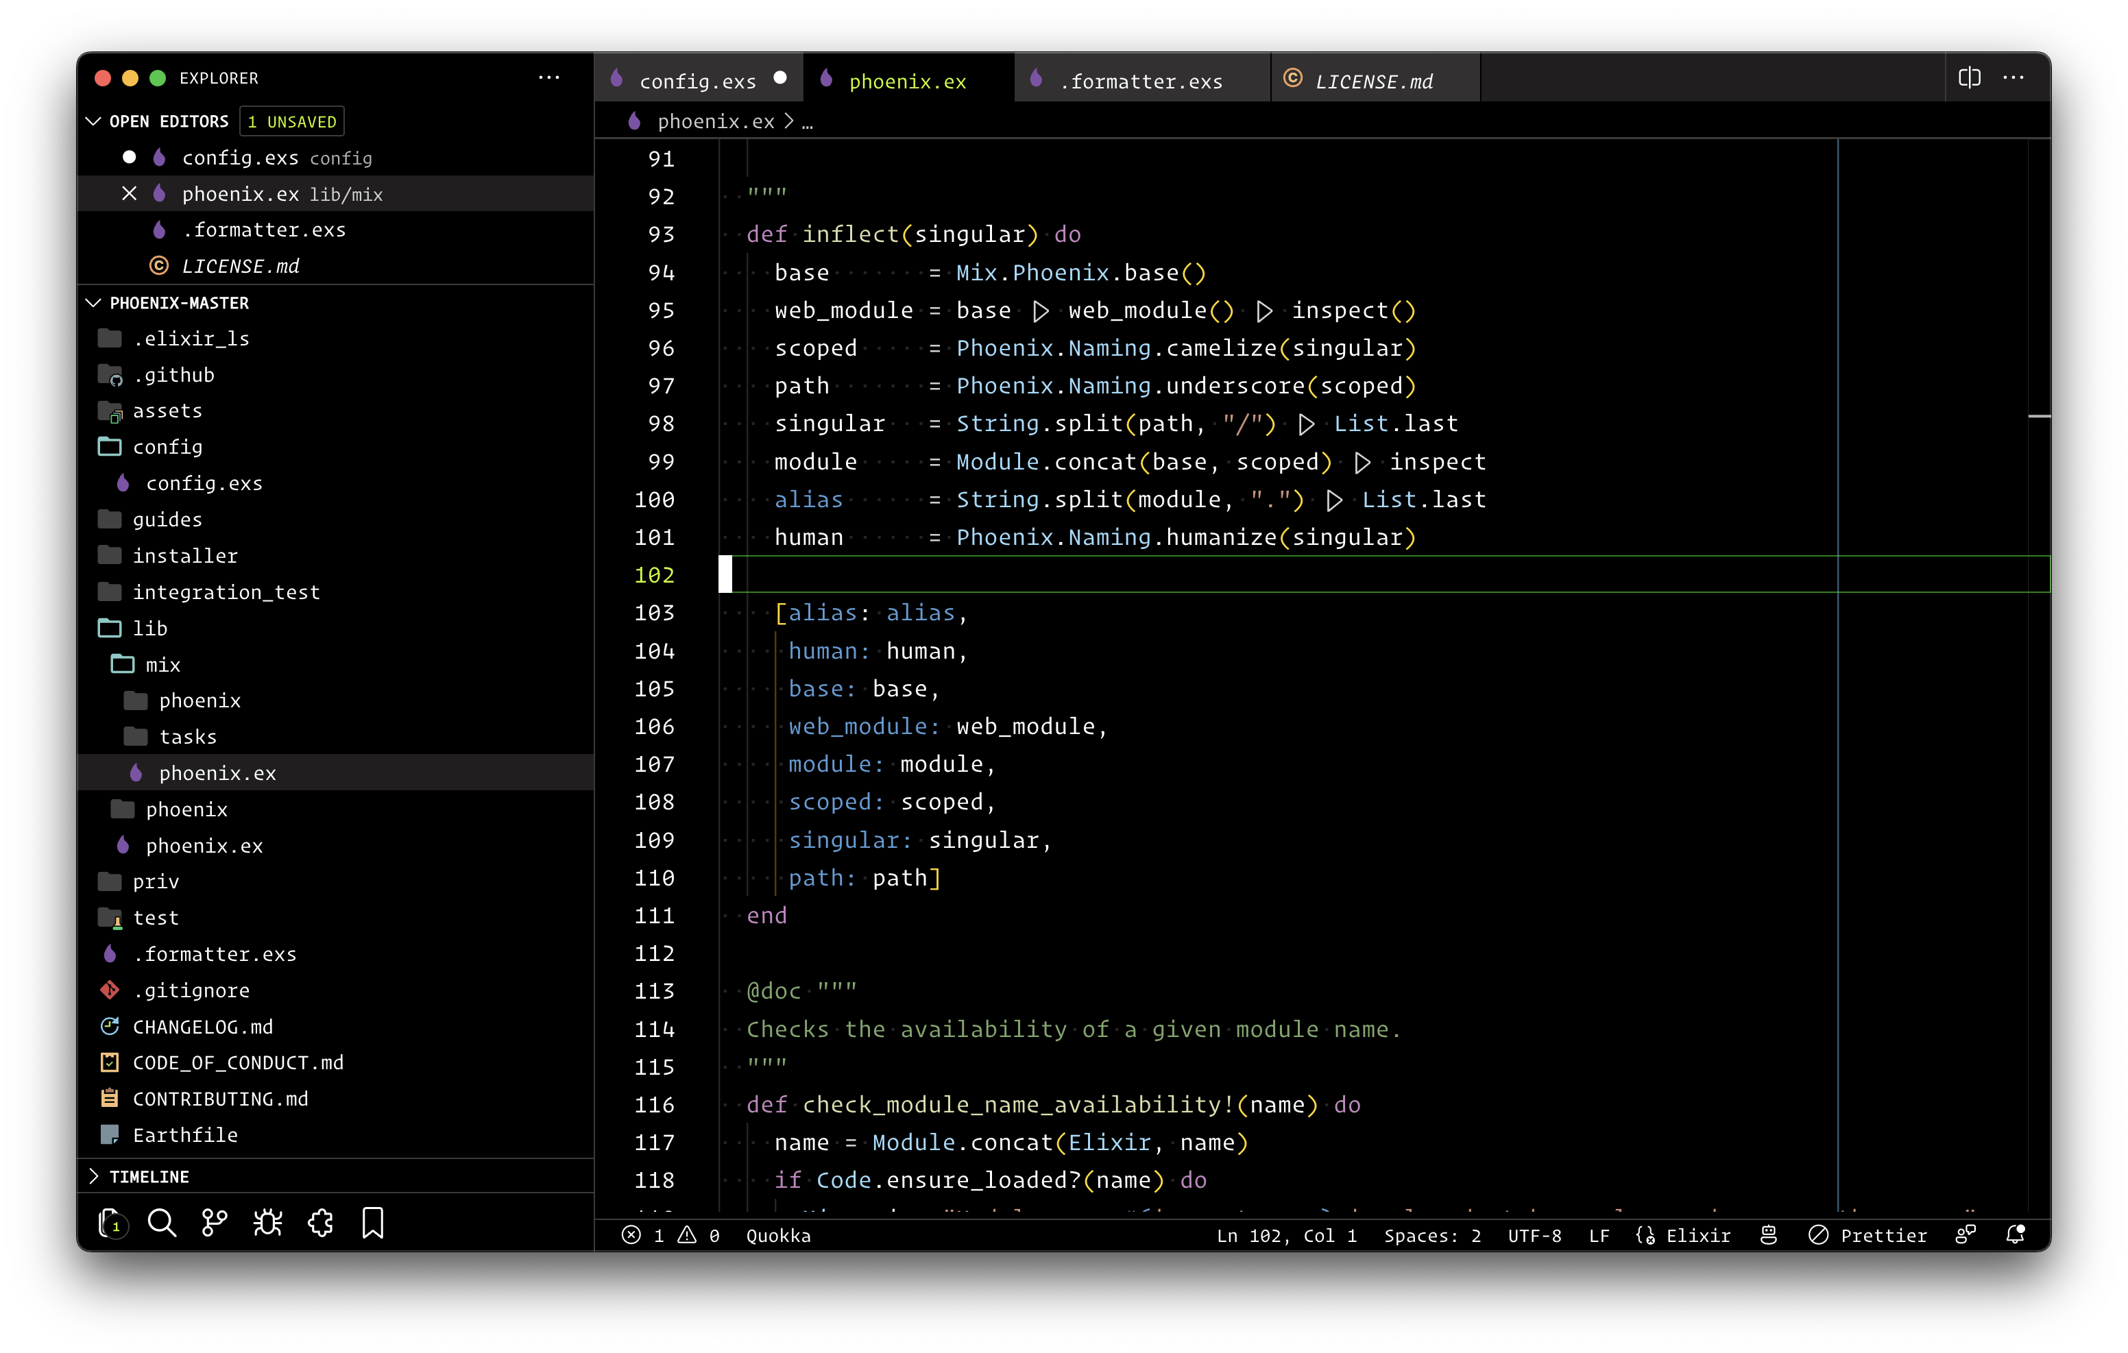The height and width of the screenshot is (1353, 2128).
Task: Open config.exs inside config folder
Action: tap(336, 483)
